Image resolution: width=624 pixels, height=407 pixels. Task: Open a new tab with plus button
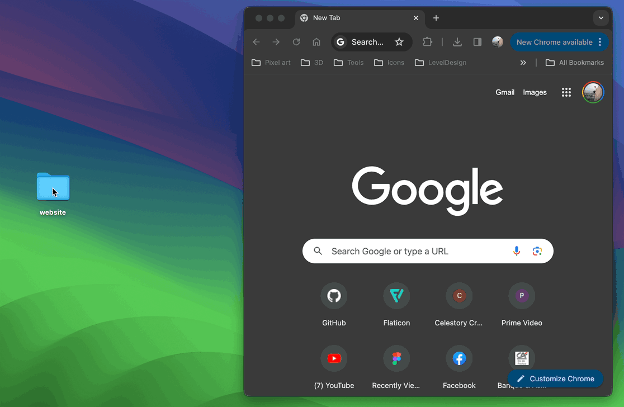436,18
